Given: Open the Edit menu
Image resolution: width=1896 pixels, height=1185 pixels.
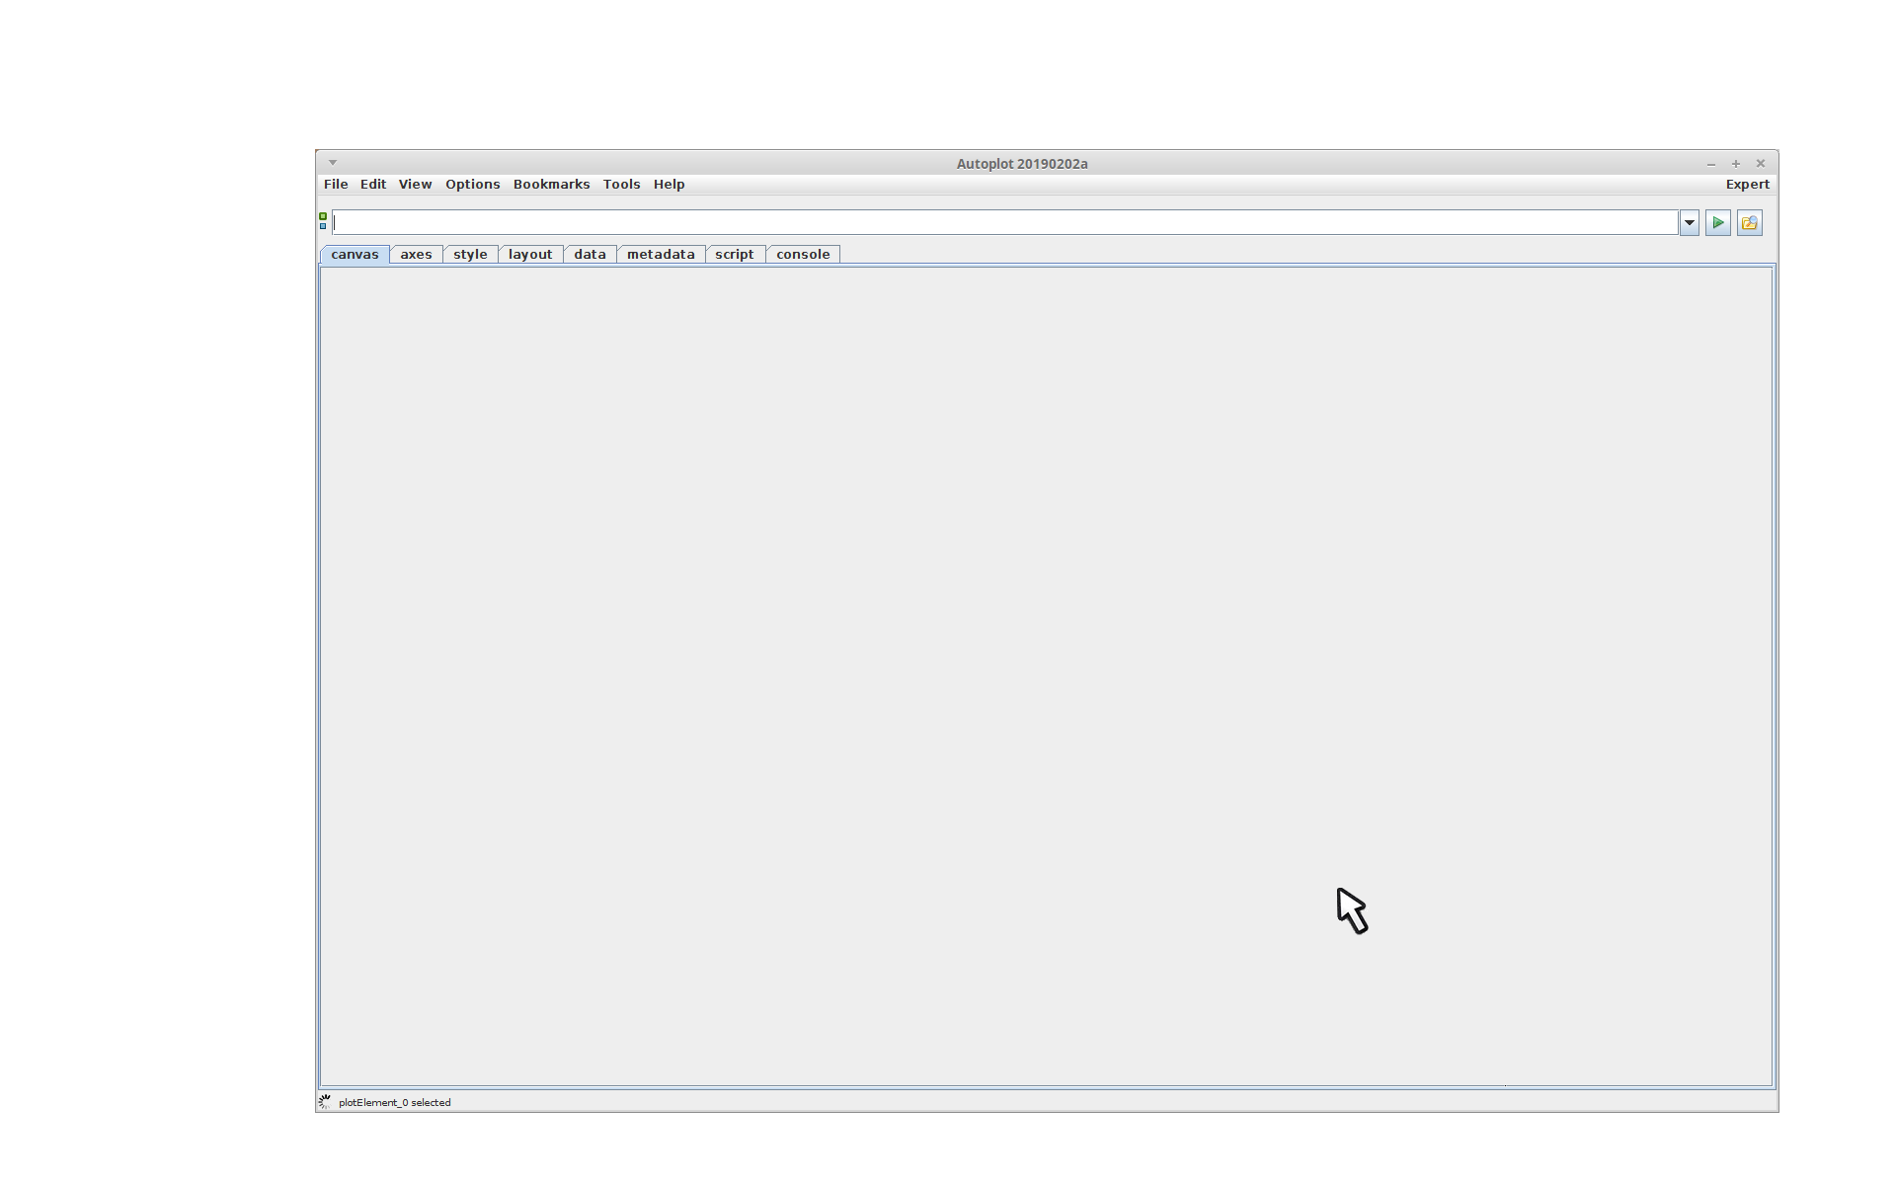Looking at the screenshot, I should pyautogui.click(x=373, y=185).
